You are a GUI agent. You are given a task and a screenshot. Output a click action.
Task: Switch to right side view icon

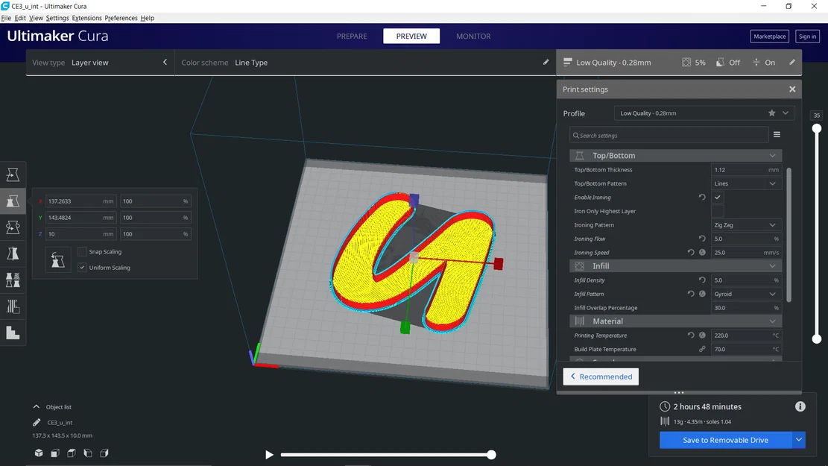104,453
